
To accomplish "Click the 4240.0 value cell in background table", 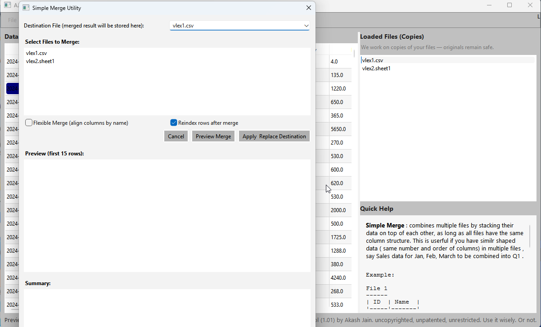I will pyautogui.click(x=338, y=277).
